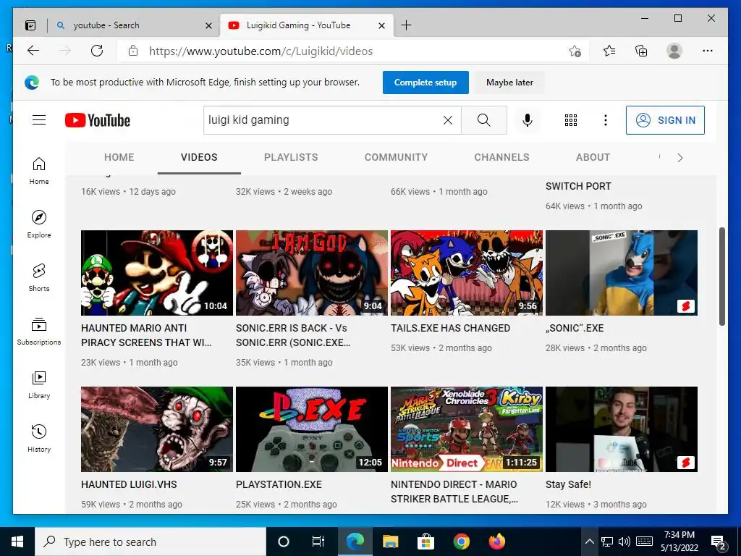Click the page vertical scrollbar thumb
This screenshot has height=556, width=741.
pos(721,277)
